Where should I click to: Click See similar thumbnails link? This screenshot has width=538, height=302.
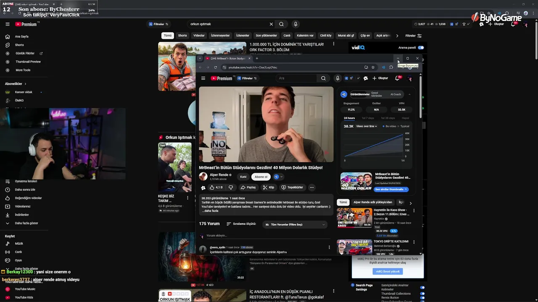click(x=391, y=189)
